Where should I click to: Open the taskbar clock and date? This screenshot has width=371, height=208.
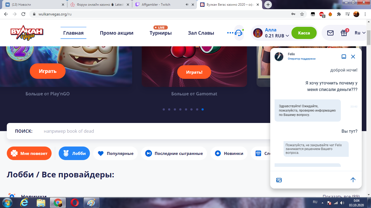(x=356, y=203)
